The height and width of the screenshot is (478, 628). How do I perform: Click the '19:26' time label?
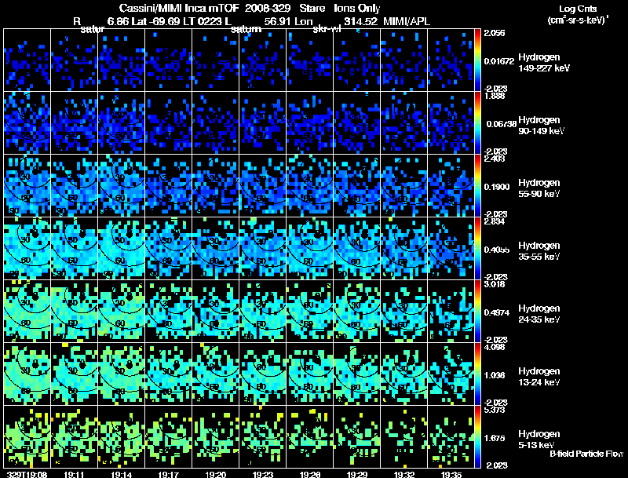(x=310, y=475)
